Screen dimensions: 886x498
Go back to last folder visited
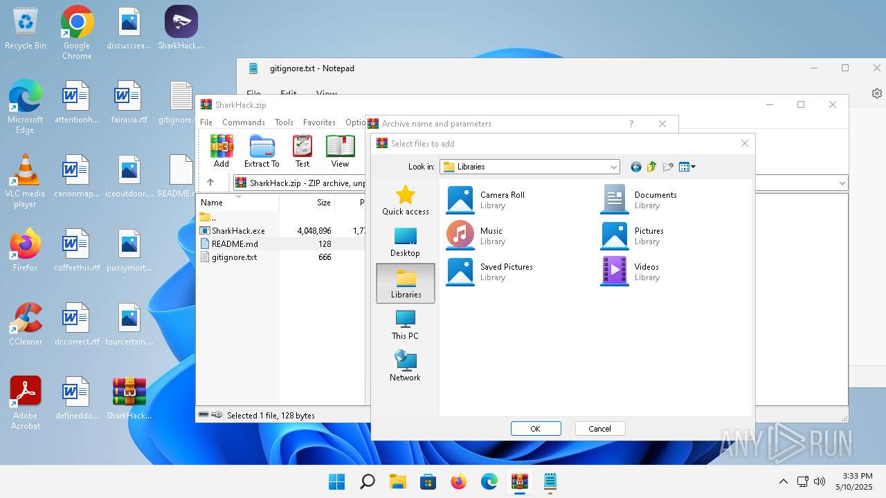click(x=636, y=167)
